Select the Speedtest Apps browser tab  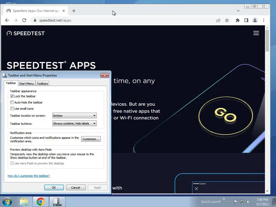[x=35, y=11]
